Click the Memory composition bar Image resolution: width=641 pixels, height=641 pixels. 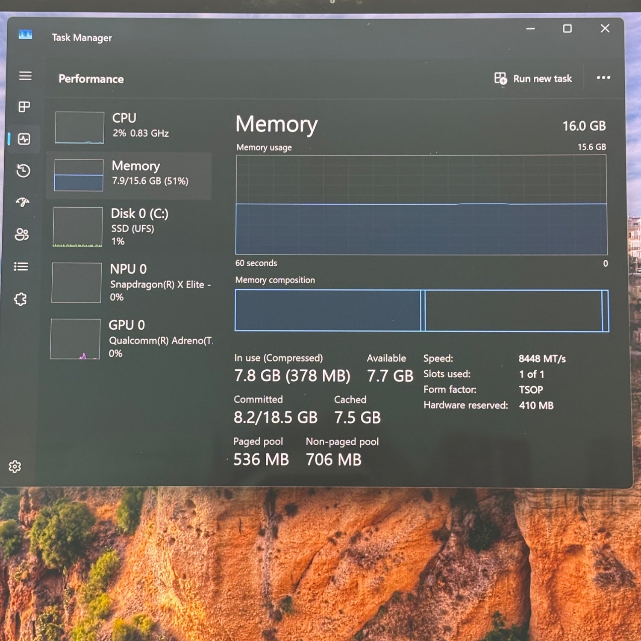click(421, 311)
